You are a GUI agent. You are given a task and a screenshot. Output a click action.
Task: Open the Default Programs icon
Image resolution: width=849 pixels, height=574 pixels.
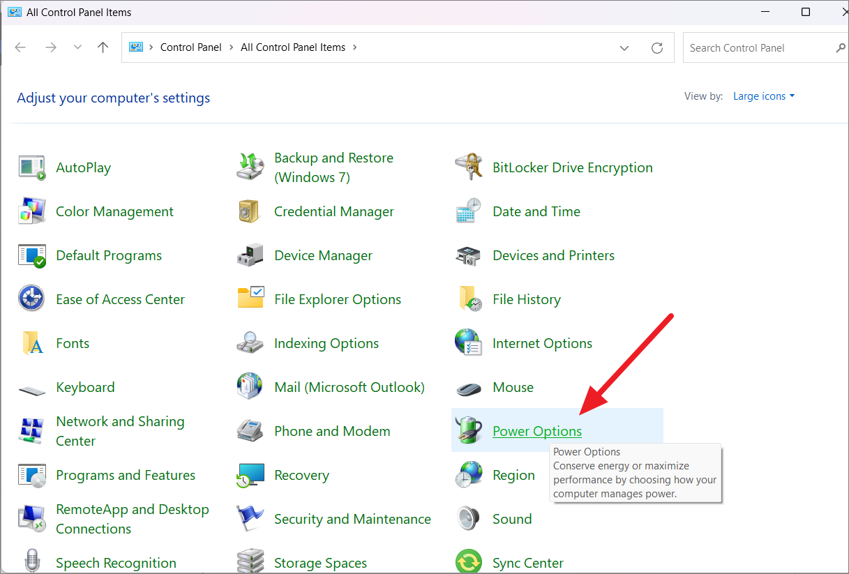point(31,255)
